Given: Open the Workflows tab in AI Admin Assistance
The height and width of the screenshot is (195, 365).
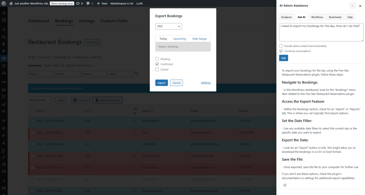Looking at the screenshot, I should (317, 17).
